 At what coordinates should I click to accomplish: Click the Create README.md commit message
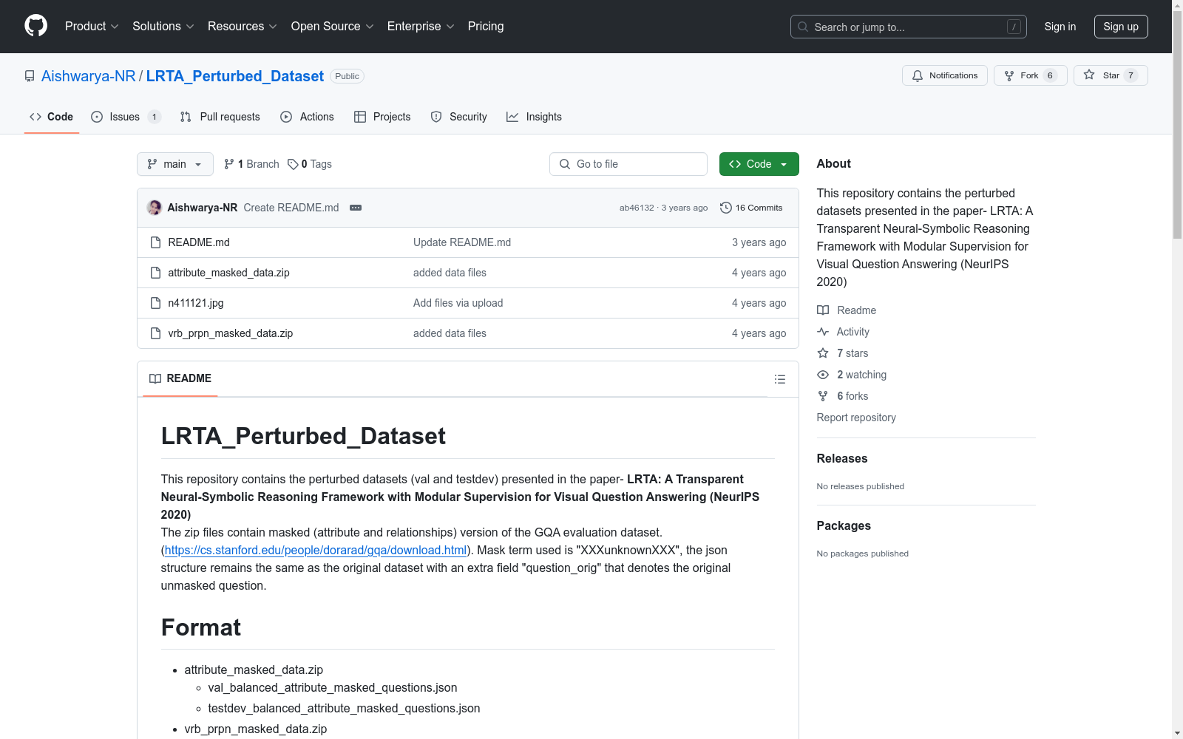[291, 208]
